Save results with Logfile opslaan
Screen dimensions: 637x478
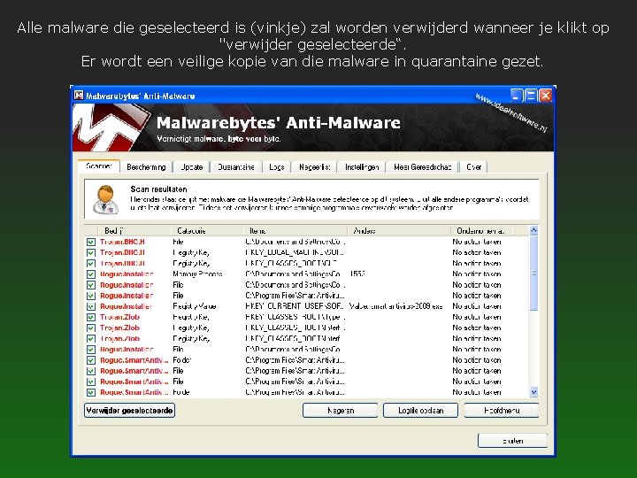tap(420, 411)
